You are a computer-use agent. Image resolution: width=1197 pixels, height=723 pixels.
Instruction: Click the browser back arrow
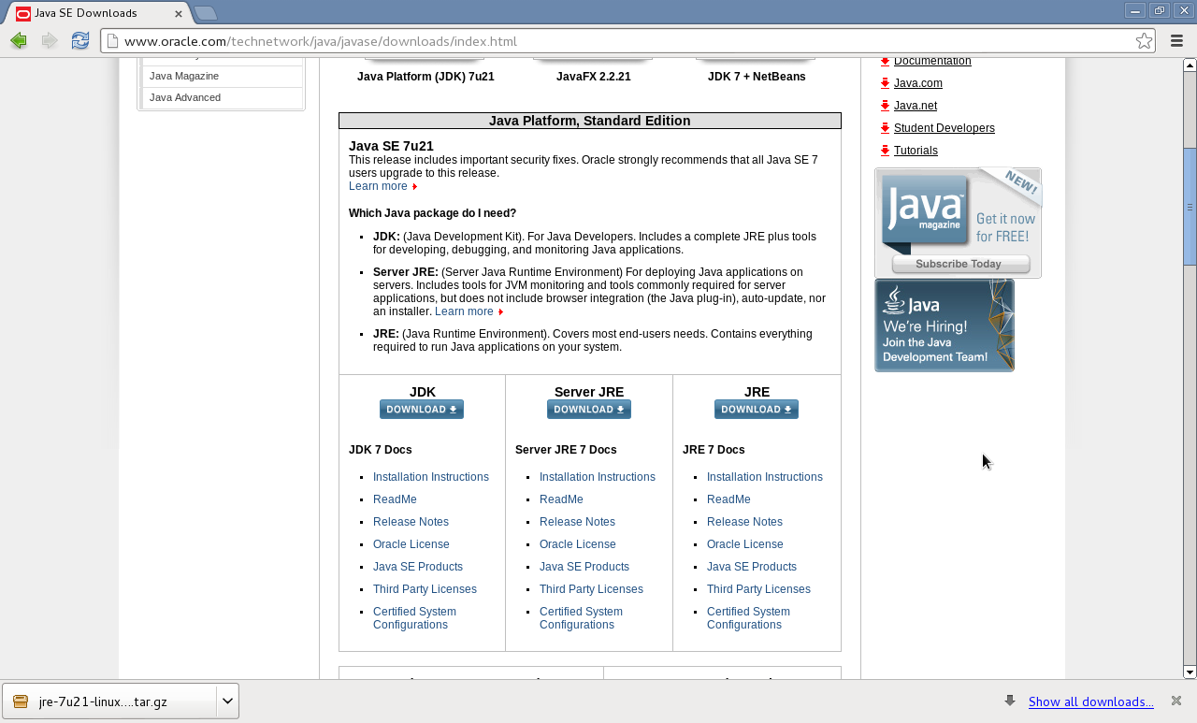point(19,41)
